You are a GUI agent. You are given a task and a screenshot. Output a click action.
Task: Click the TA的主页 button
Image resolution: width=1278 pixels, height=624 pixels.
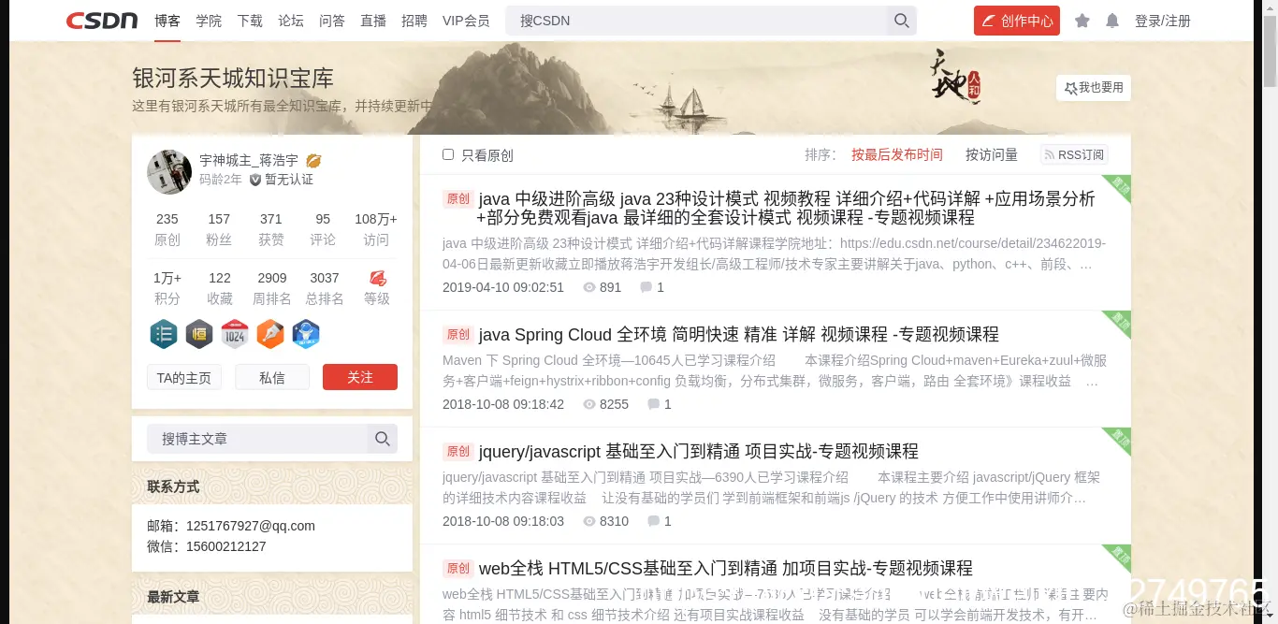184,377
